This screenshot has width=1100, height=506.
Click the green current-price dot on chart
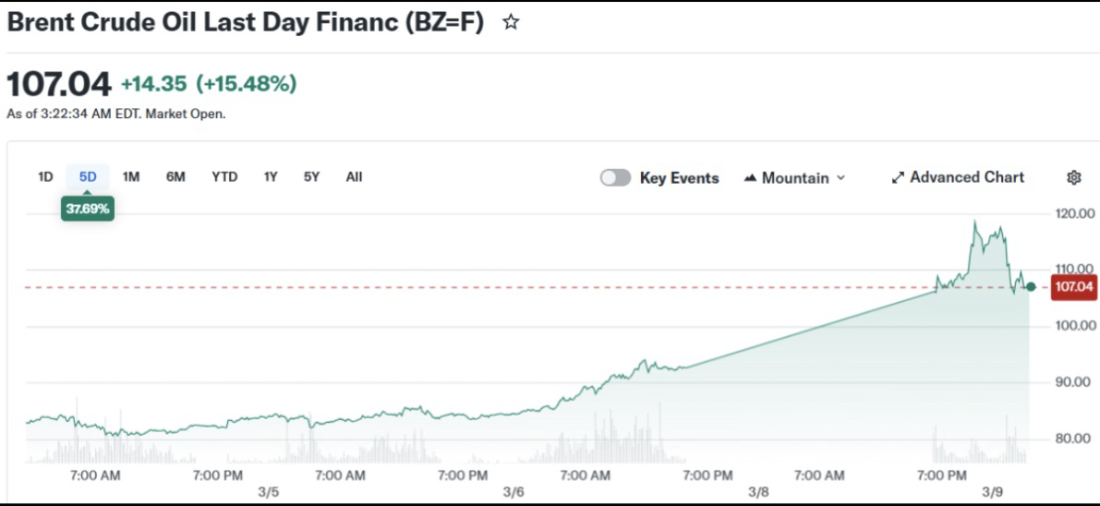pos(1031,287)
